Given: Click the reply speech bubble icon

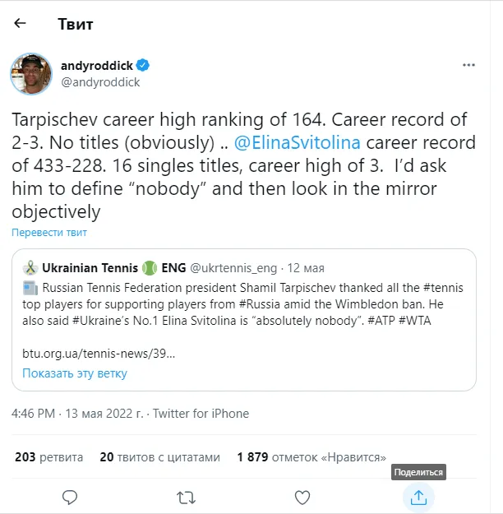Looking at the screenshot, I should (x=71, y=497).
